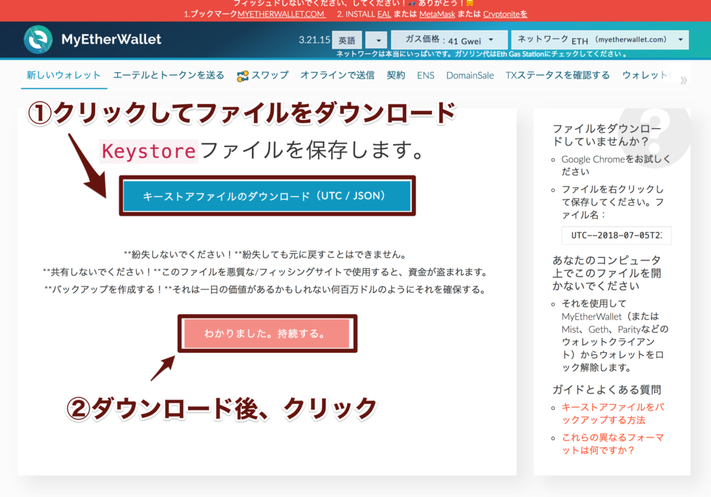This screenshot has width=711, height=497.
Task: Click the nav overflow double-chevron
Action: (x=683, y=80)
